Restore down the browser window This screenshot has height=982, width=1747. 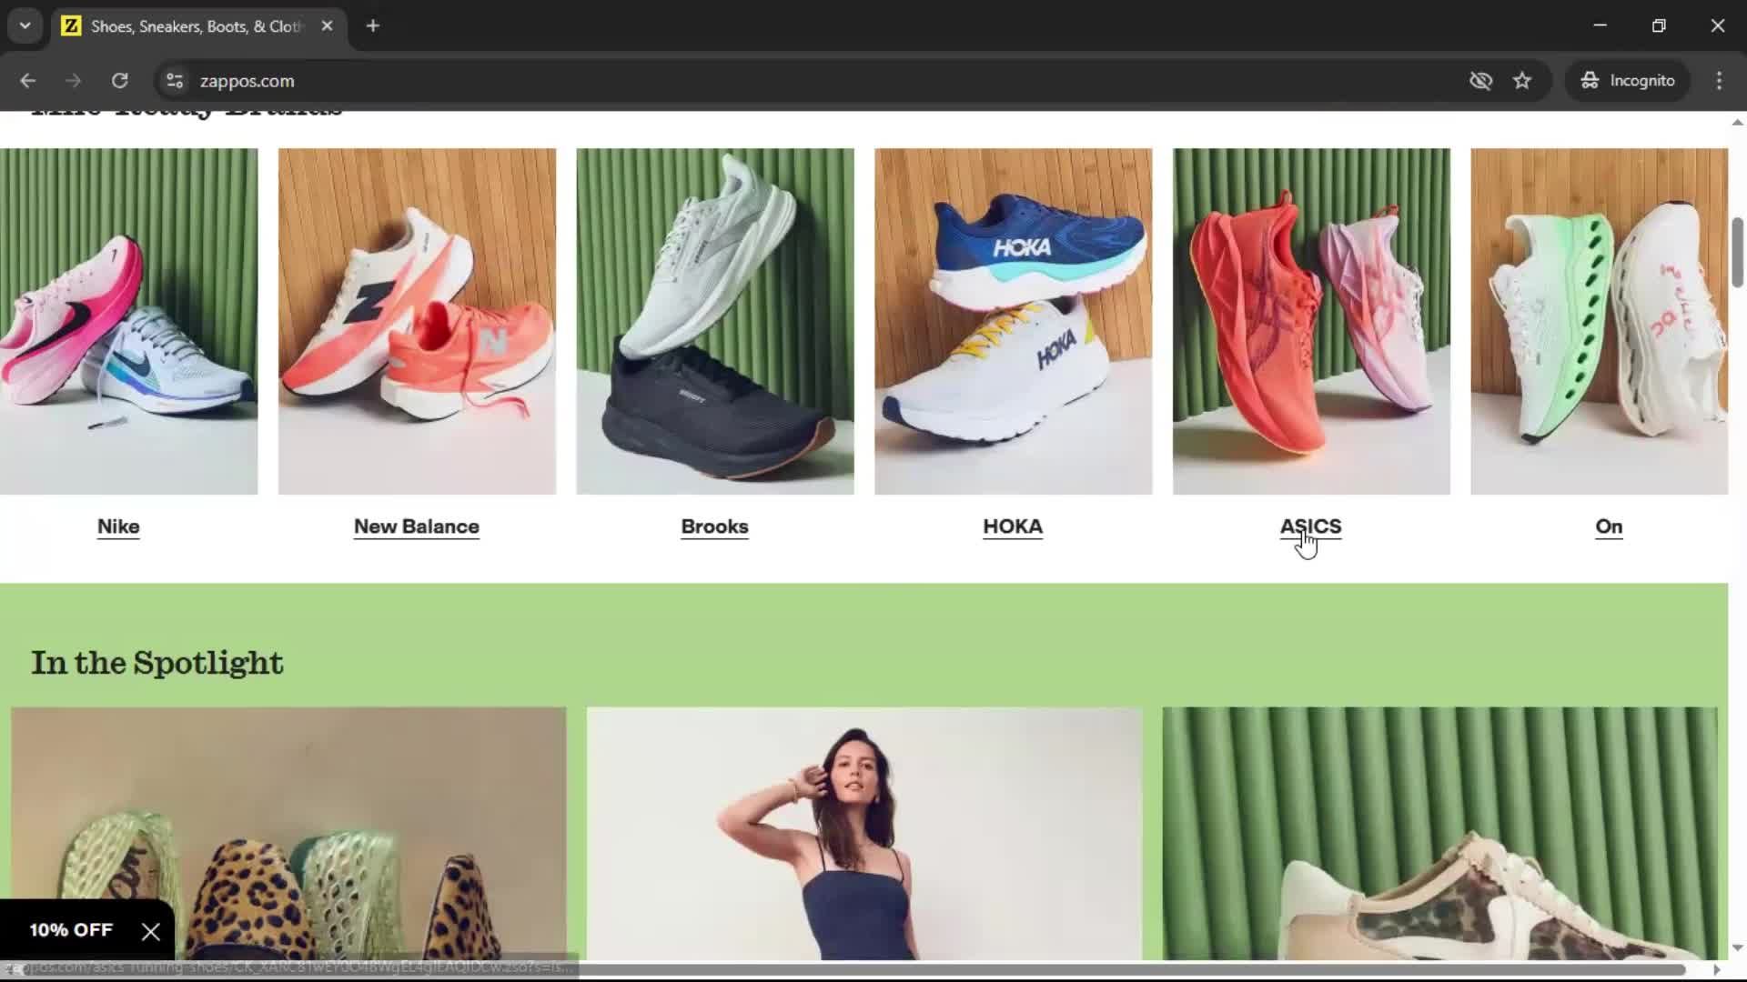[x=1659, y=25]
